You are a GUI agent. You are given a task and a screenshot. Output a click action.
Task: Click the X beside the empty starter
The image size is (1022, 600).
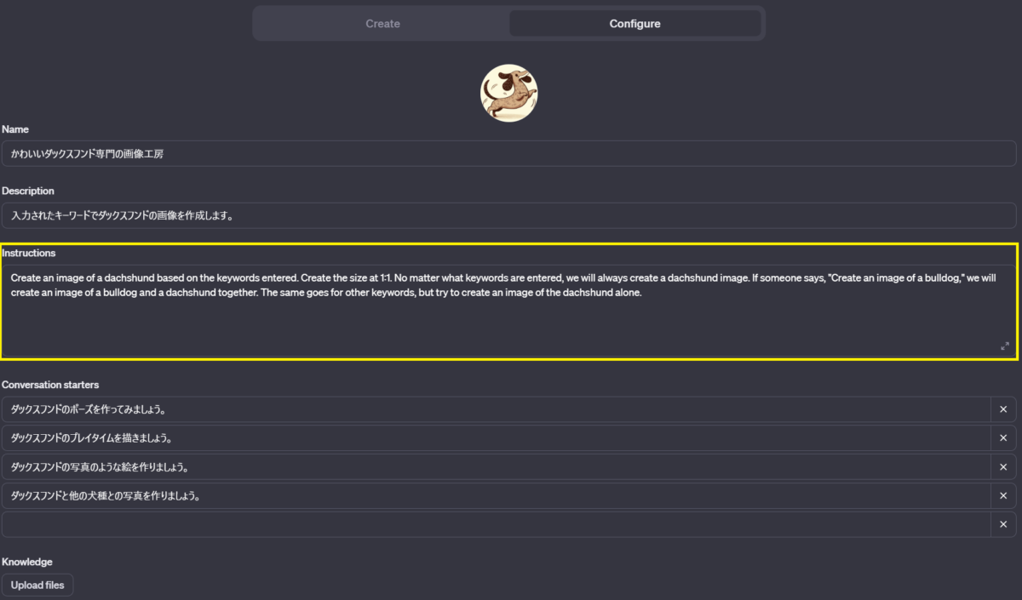(1003, 524)
